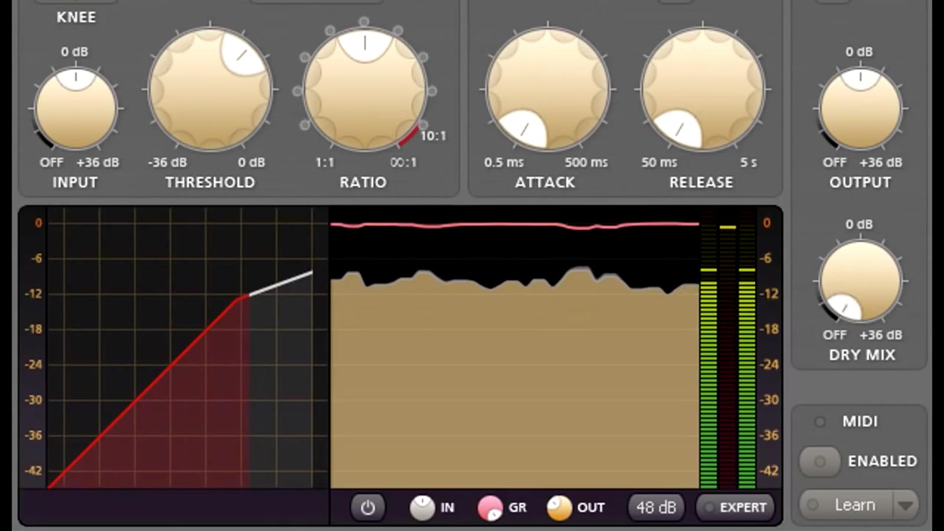Toggle the MIDI ENABLED switch
The width and height of the screenshot is (944, 531).
pos(819,461)
